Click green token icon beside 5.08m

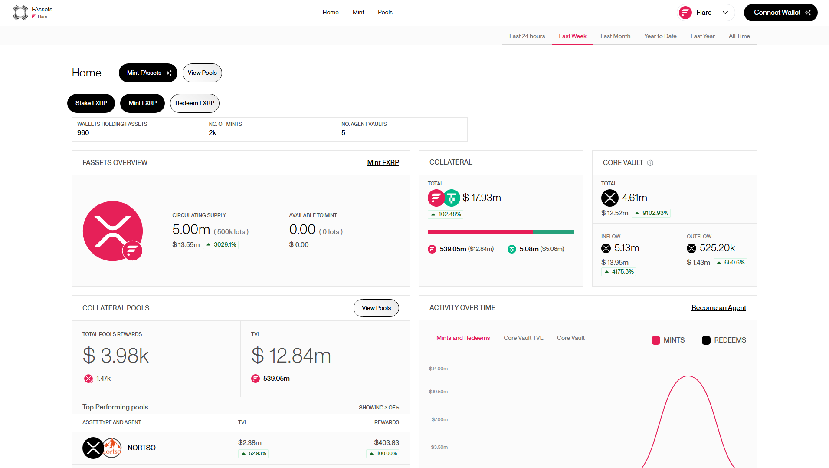pos(512,249)
